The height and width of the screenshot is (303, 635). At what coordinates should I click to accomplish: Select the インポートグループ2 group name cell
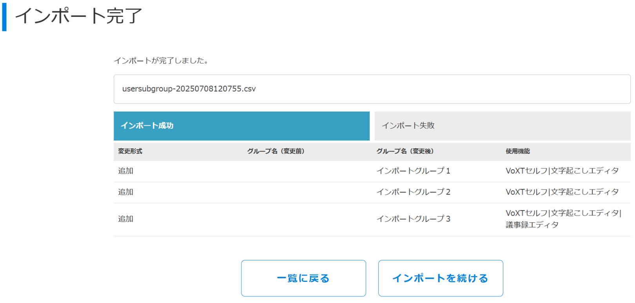pos(413,192)
